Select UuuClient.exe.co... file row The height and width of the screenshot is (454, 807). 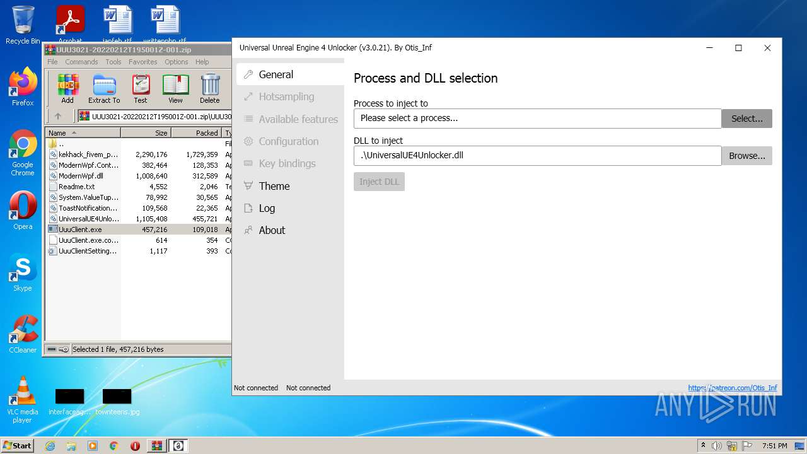pos(139,240)
